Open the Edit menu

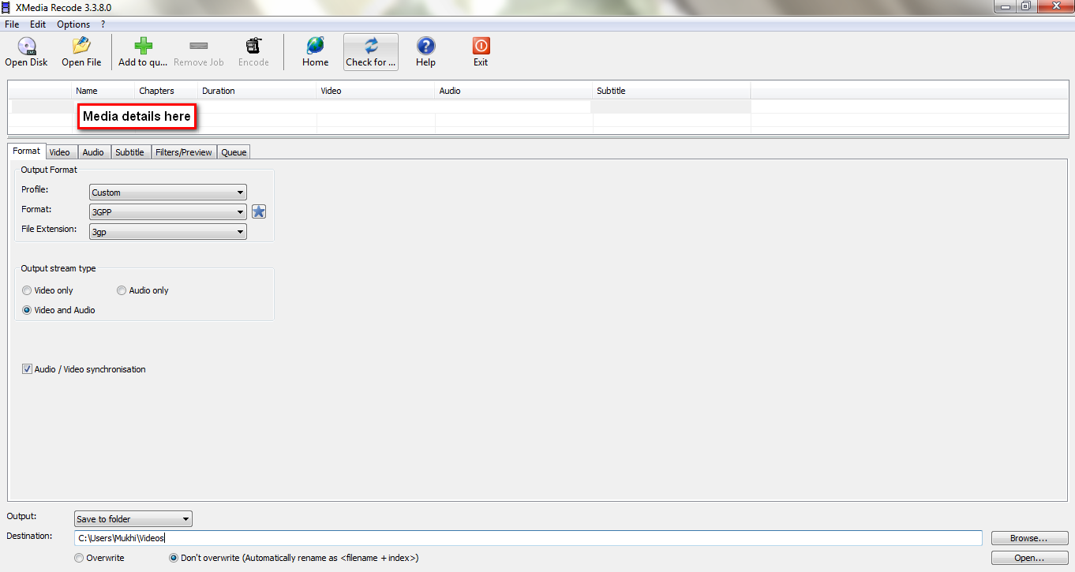coord(38,24)
